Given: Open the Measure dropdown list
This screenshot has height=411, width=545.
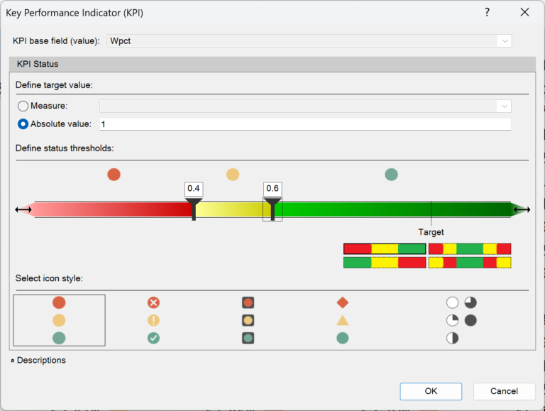Looking at the screenshot, I should click(x=505, y=106).
